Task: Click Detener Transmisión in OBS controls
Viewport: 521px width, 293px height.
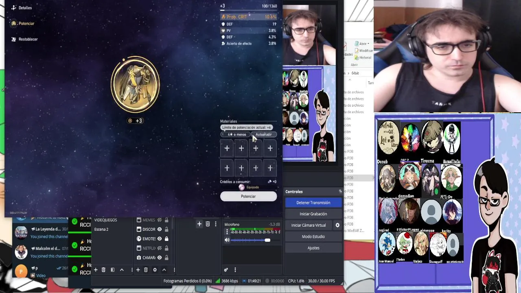Action: click(x=313, y=203)
